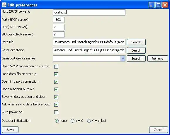This screenshot has width=170, height=135.
Task: Click the Gameport device names label
Action: [x=19, y=58]
